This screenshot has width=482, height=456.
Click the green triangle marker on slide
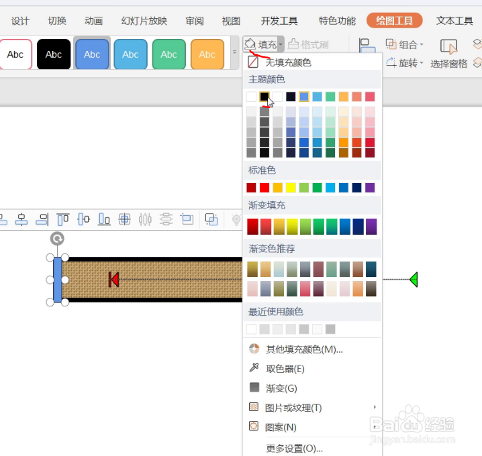click(414, 280)
